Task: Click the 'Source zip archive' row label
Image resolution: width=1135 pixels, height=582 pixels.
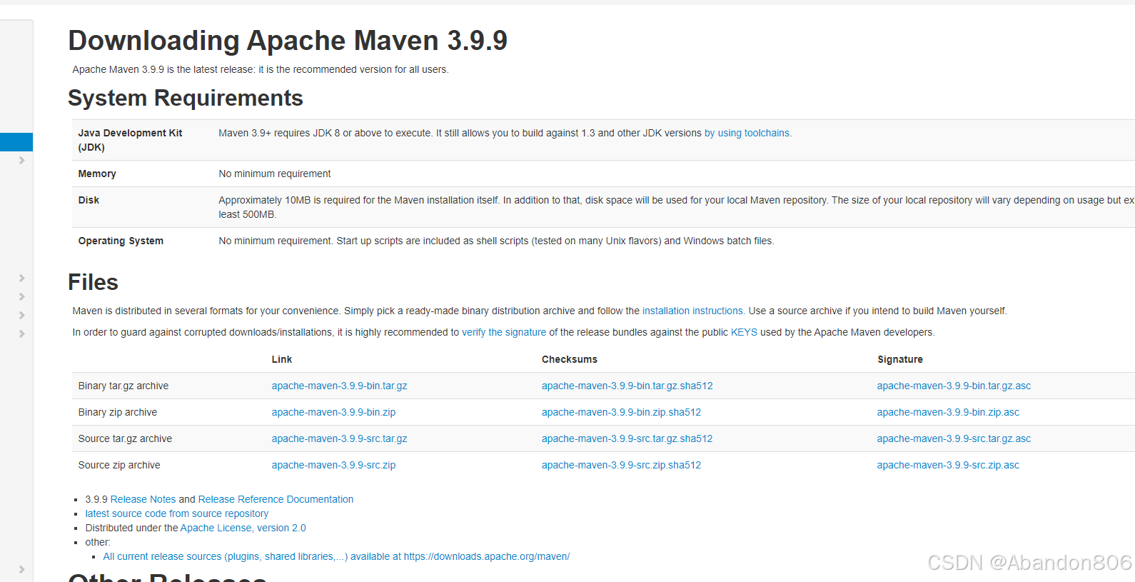Action: (x=119, y=465)
